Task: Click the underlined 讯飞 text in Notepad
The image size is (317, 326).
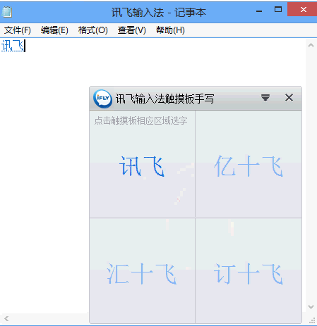Action: coord(13,46)
